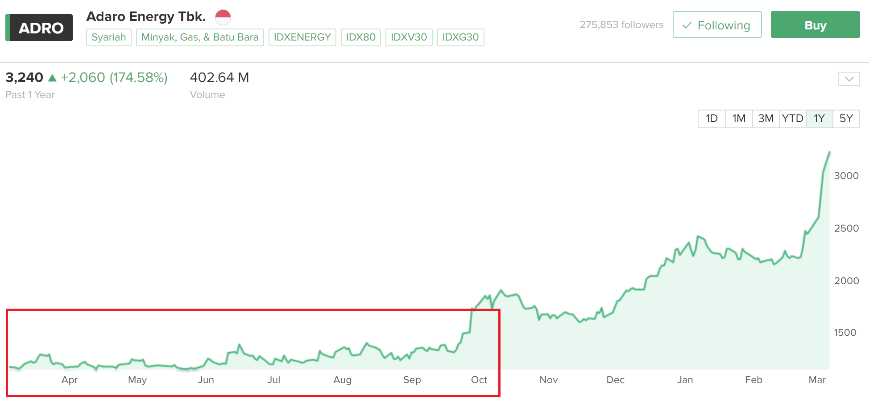Select the 1Y time range
Image resolution: width=869 pixels, height=416 pixels.
pos(819,118)
